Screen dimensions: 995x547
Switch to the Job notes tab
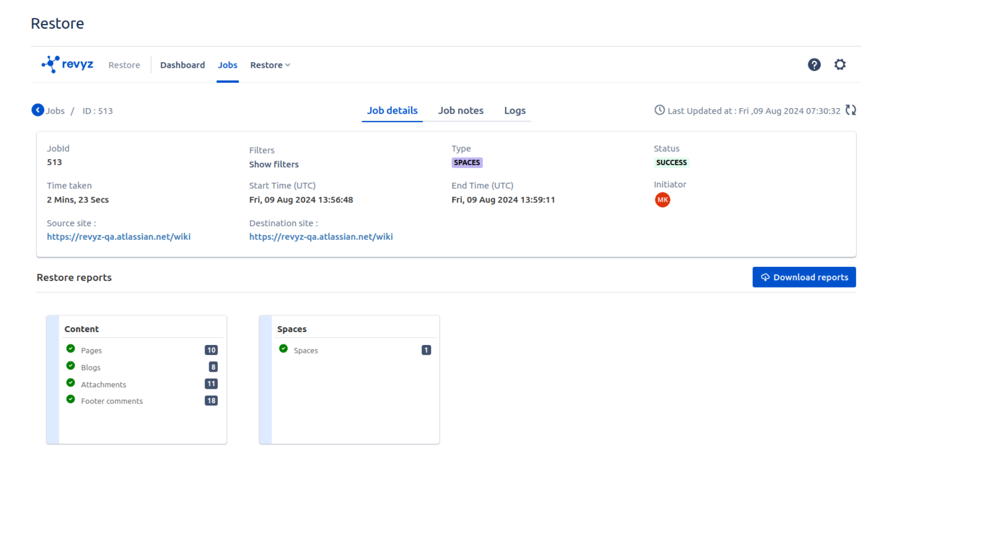tap(460, 111)
